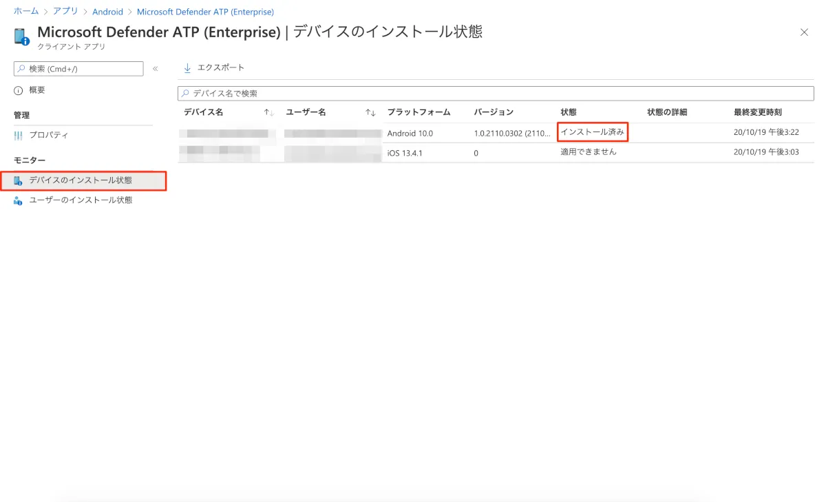This screenshot has width=826, height=502.
Task: Click the 管理 section heading
Action: pos(21,116)
